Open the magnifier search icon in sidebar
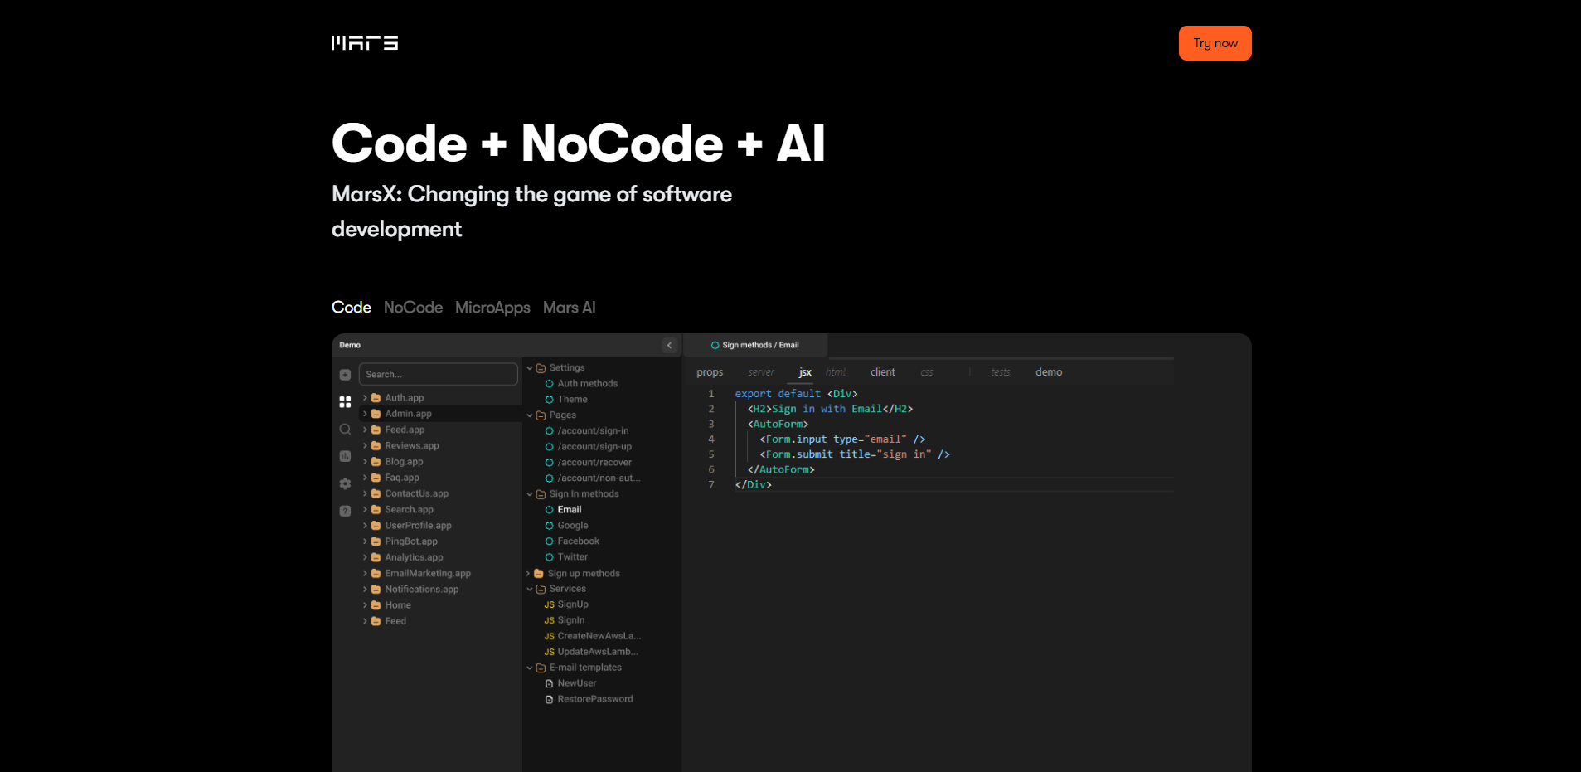This screenshot has width=1581, height=772. 345,430
